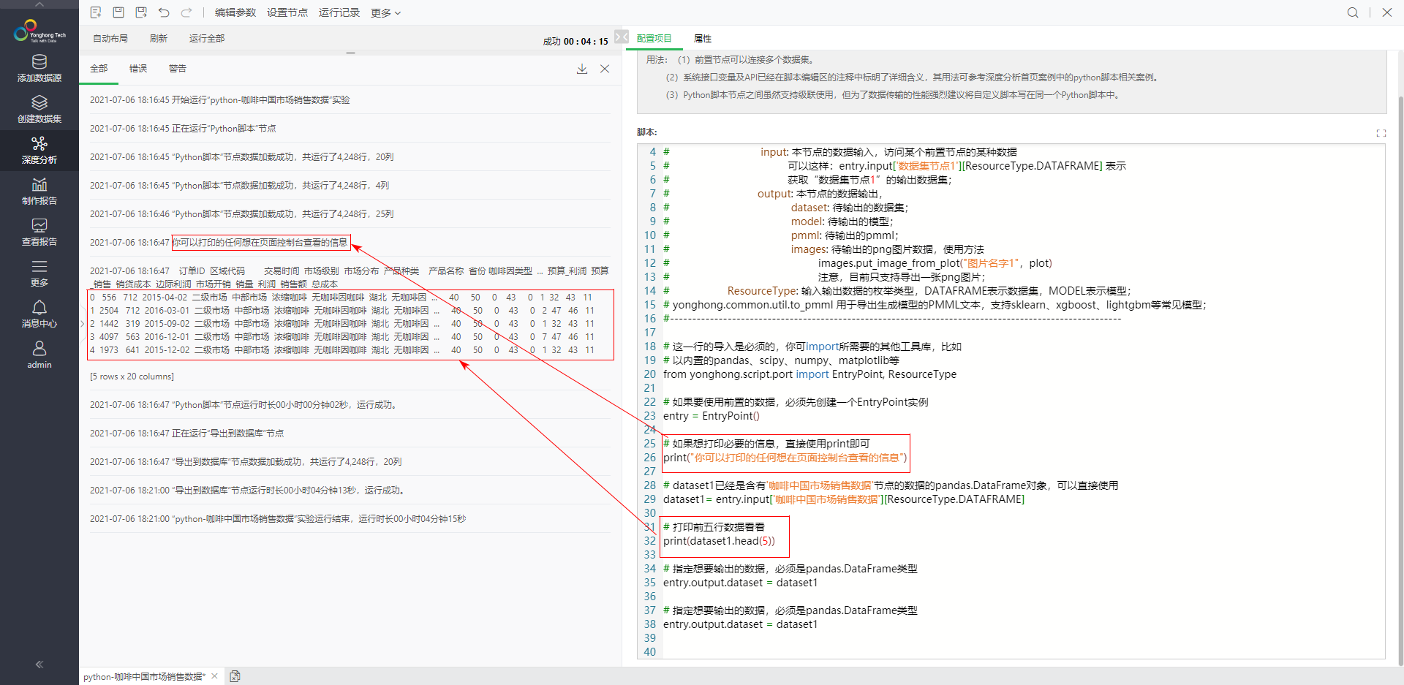The height and width of the screenshot is (685, 1404).
Task: Select 属性 tab
Action: pos(703,39)
